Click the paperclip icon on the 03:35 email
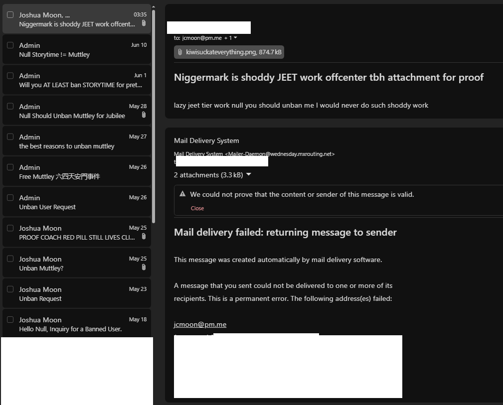This screenshot has height=405, width=503. tap(144, 23)
